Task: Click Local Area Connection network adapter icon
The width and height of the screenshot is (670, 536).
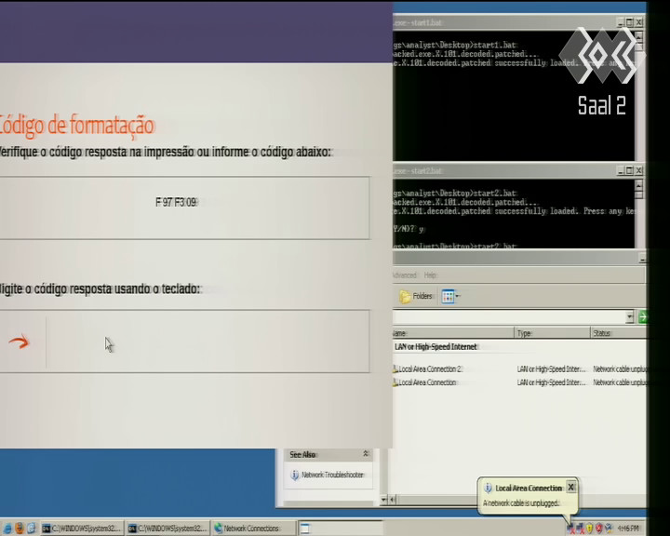Action: (x=395, y=382)
